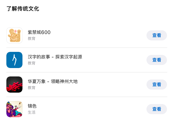Click 教育 category label under 紫禁城600
Viewport: 176px width, 130px height.
(32, 38)
